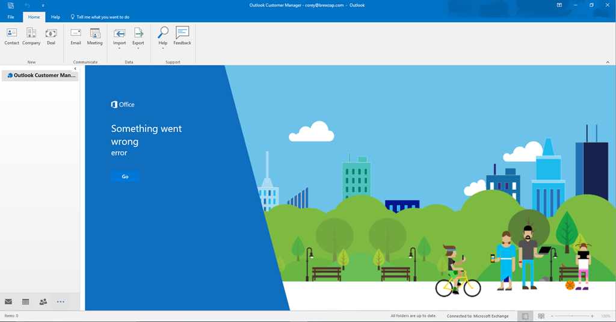Open People from the navigation bar
616x322 pixels.
pyautogui.click(x=43, y=302)
